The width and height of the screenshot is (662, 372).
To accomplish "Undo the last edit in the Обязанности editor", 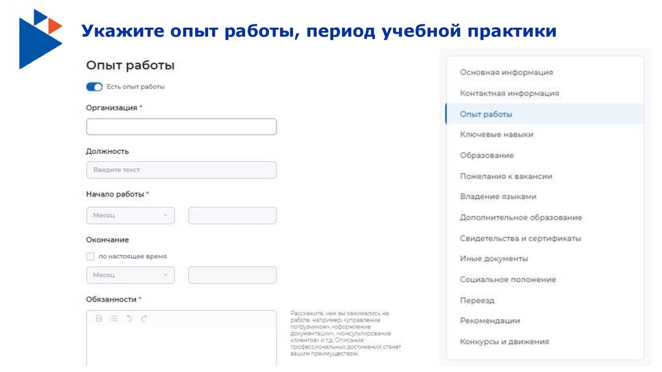I will coord(129,318).
